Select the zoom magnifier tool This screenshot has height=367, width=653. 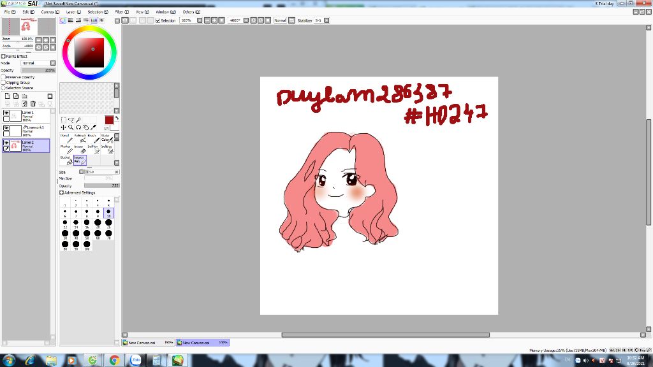click(x=71, y=127)
